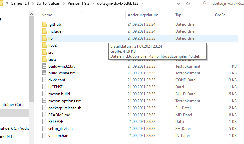The width and height of the screenshot is (244, 144).
Task: Select the (C:) drive in navigation pane
Action: click(x=11, y=105)
